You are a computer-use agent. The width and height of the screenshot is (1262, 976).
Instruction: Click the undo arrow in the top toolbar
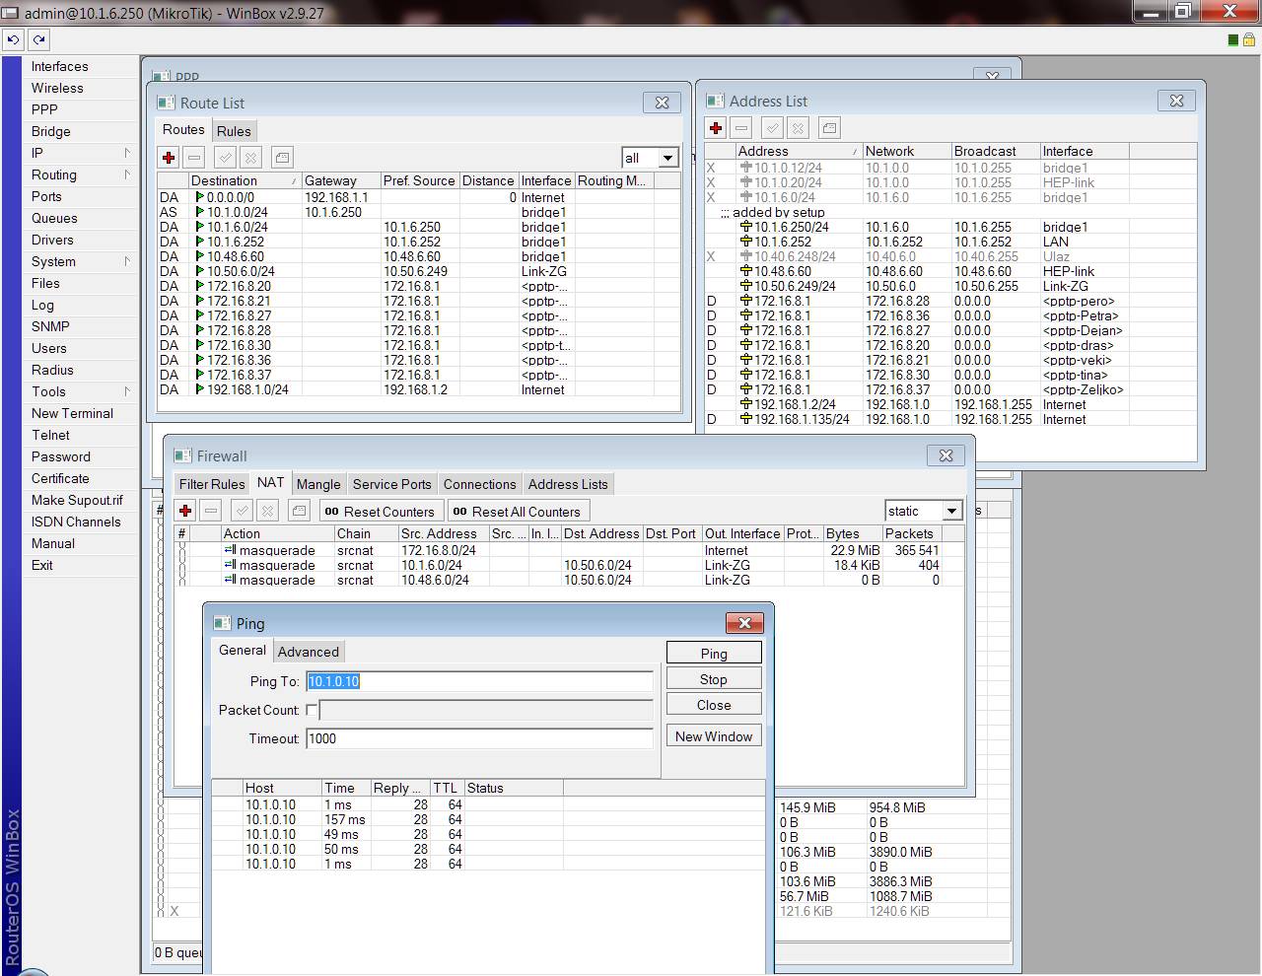click(13, 39)
